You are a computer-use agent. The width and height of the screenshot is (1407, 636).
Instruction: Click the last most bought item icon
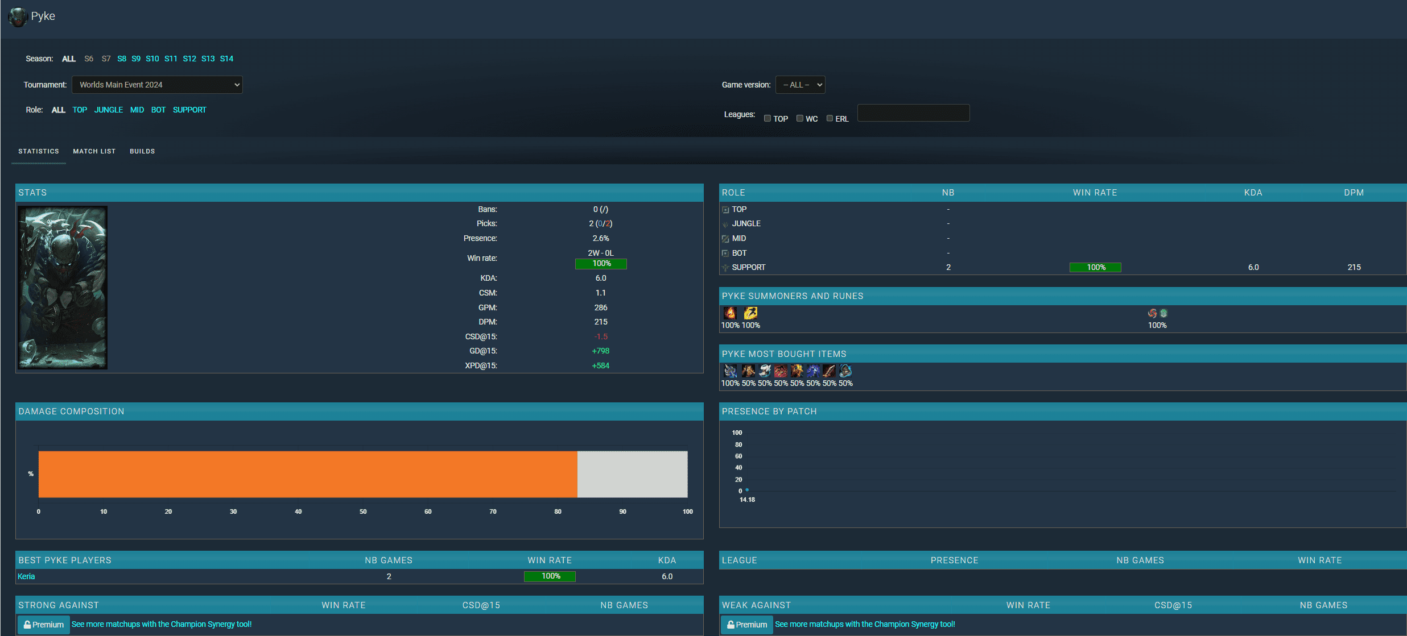pyautogui.click(x=845, y=371)
